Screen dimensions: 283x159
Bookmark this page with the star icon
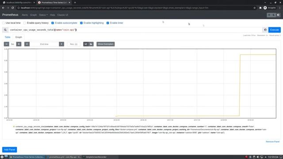click(x=255, y=8)
